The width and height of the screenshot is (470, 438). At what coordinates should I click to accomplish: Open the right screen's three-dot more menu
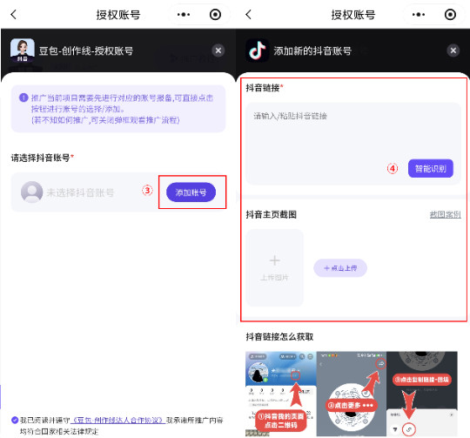pos(418,15)
